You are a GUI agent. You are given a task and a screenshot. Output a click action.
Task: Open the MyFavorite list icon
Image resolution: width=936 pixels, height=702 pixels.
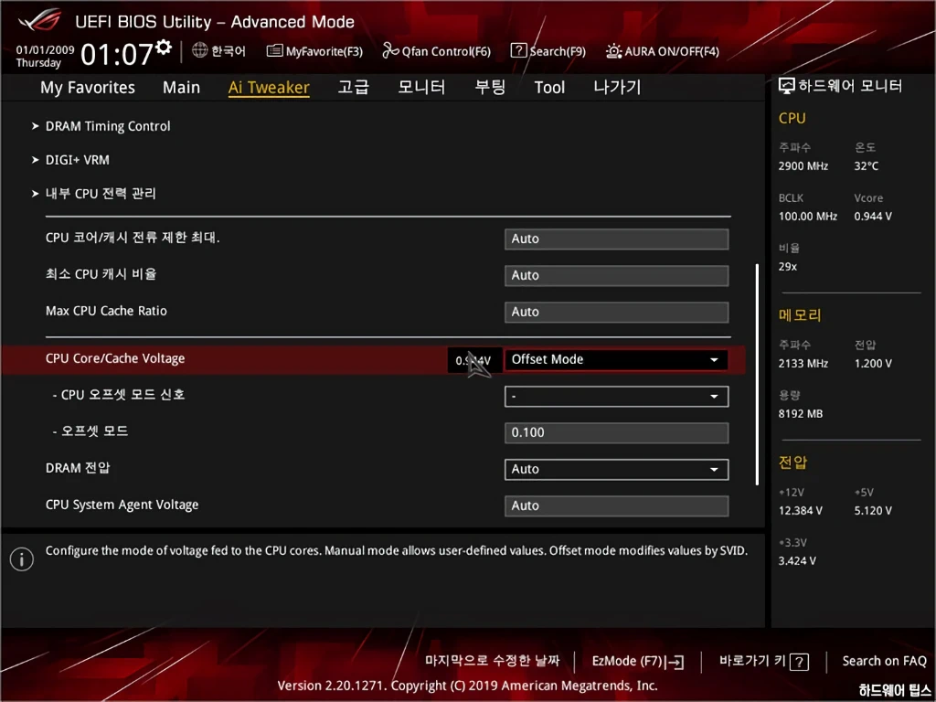click(274, 51)
